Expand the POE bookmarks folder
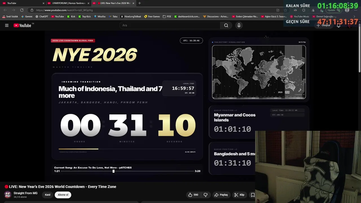The image size is (361, 203). 167,17
